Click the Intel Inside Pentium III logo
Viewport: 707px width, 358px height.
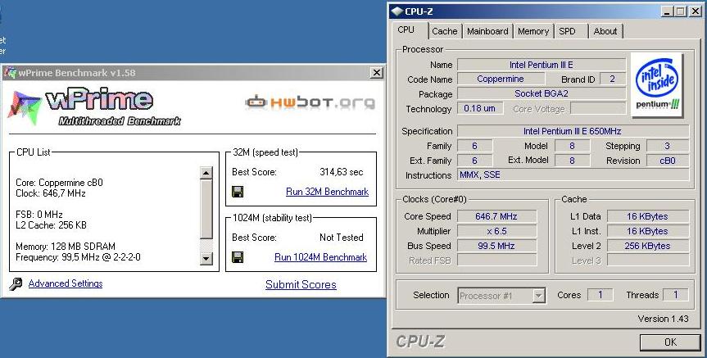[657, 84]
